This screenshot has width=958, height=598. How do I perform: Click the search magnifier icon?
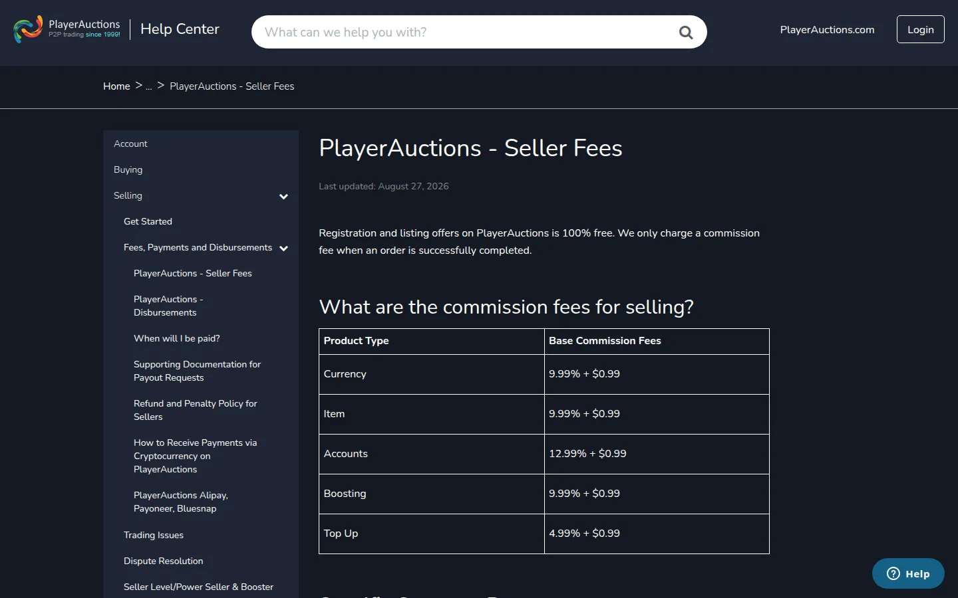tap(686, 32)
